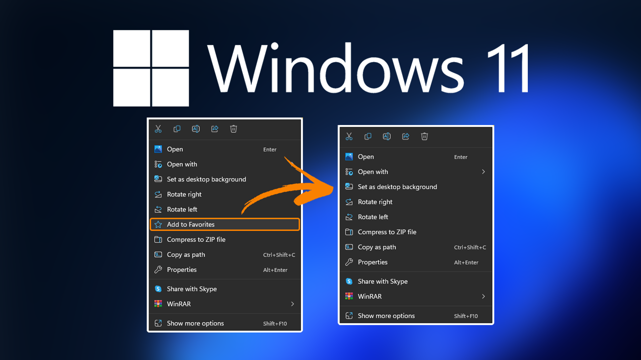The height and width of the screenshot is (360, 641).
Task: Expand Open with chevron in right context menu
Action: tap(483, 171)
